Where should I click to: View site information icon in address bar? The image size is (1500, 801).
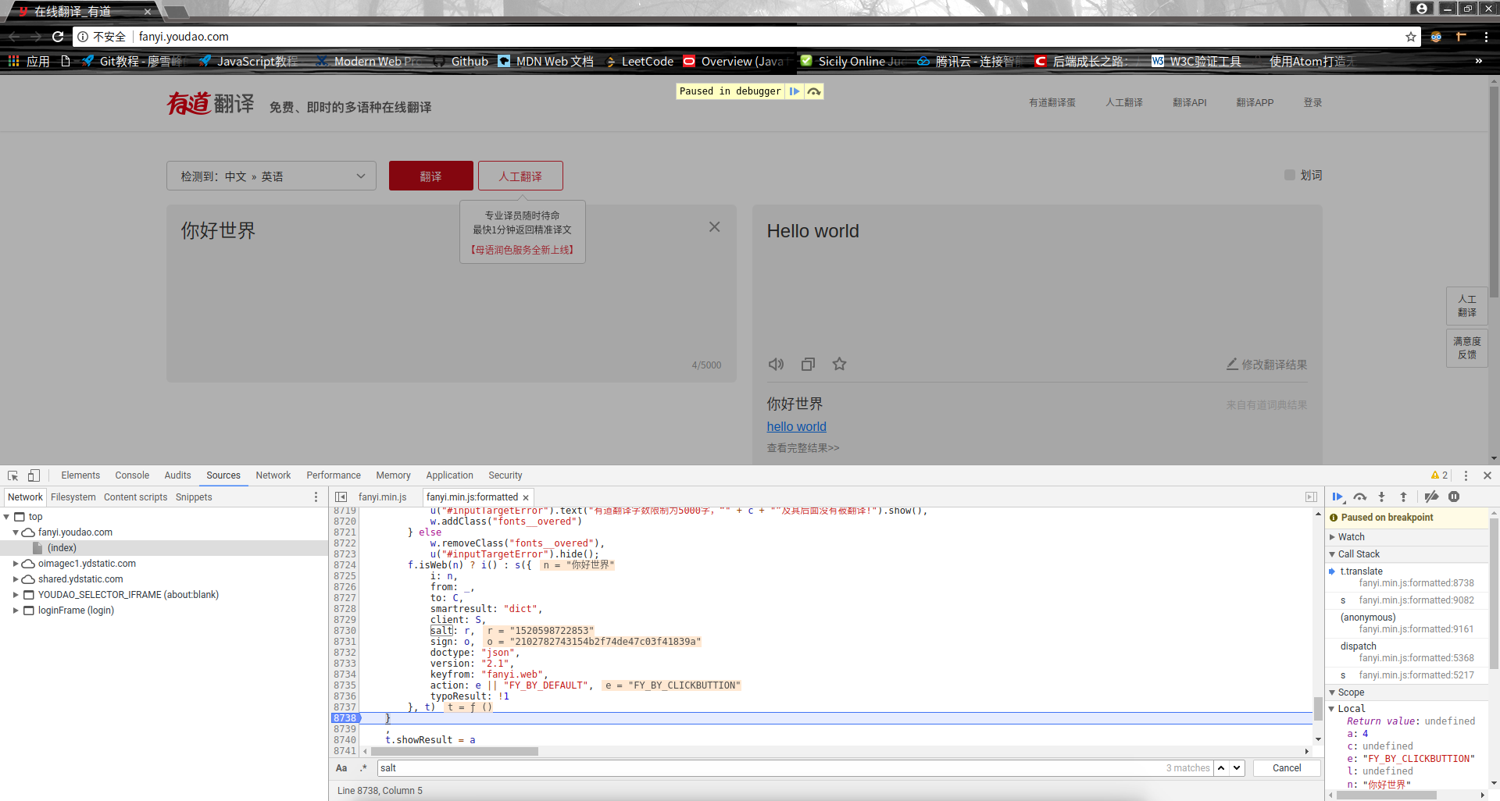click(x=83, y=37)
